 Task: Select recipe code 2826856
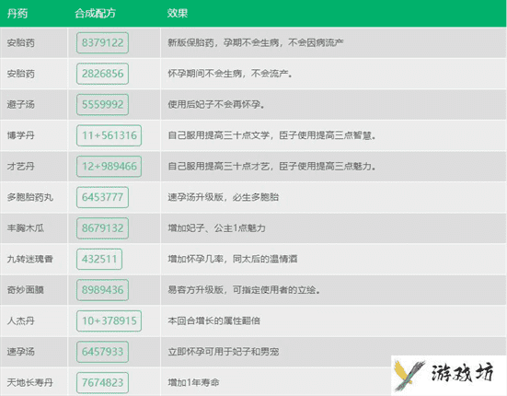coord(102,74)
